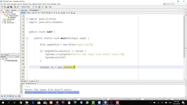Switch to the Services panel tab

coord(14,10)
